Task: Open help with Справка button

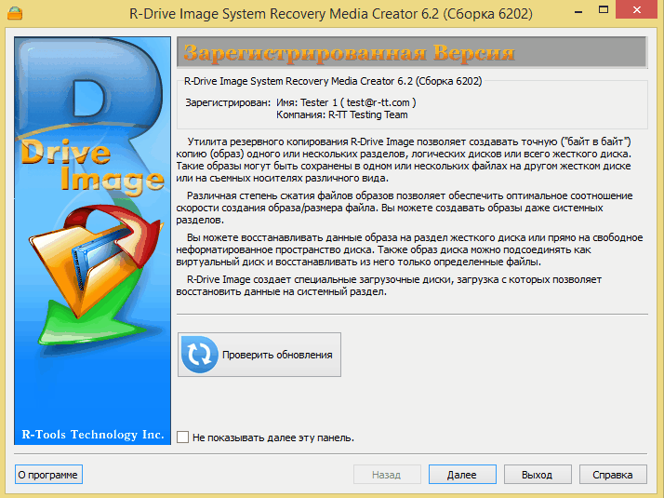Action: 613,475
